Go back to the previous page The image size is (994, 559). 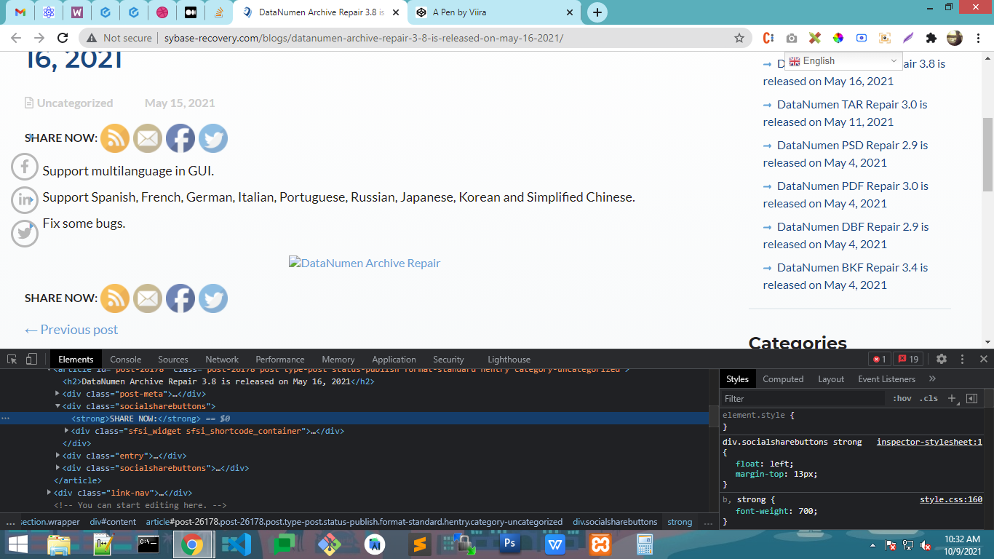point(16,38)
